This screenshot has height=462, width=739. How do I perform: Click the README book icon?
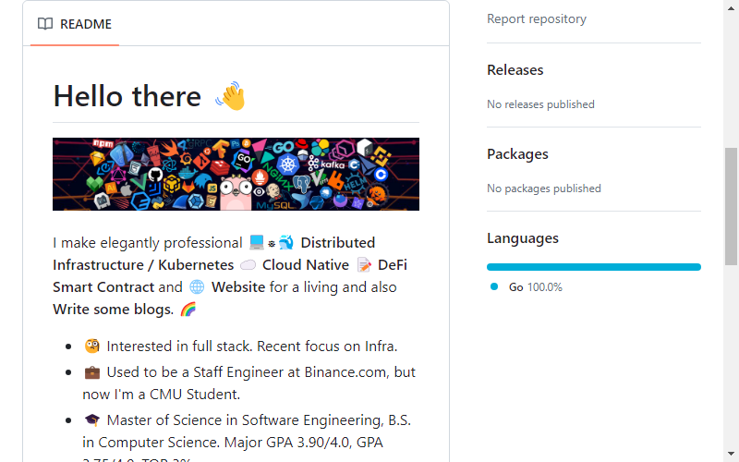coord(45,24)
